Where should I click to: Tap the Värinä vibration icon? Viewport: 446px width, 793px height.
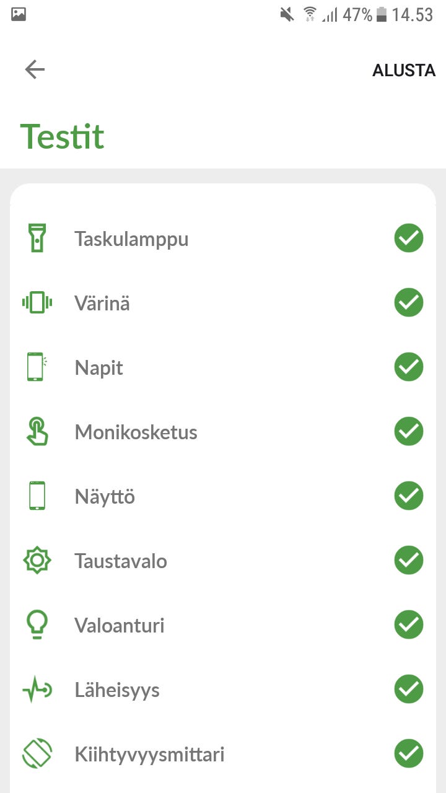[x=37, y=303]
